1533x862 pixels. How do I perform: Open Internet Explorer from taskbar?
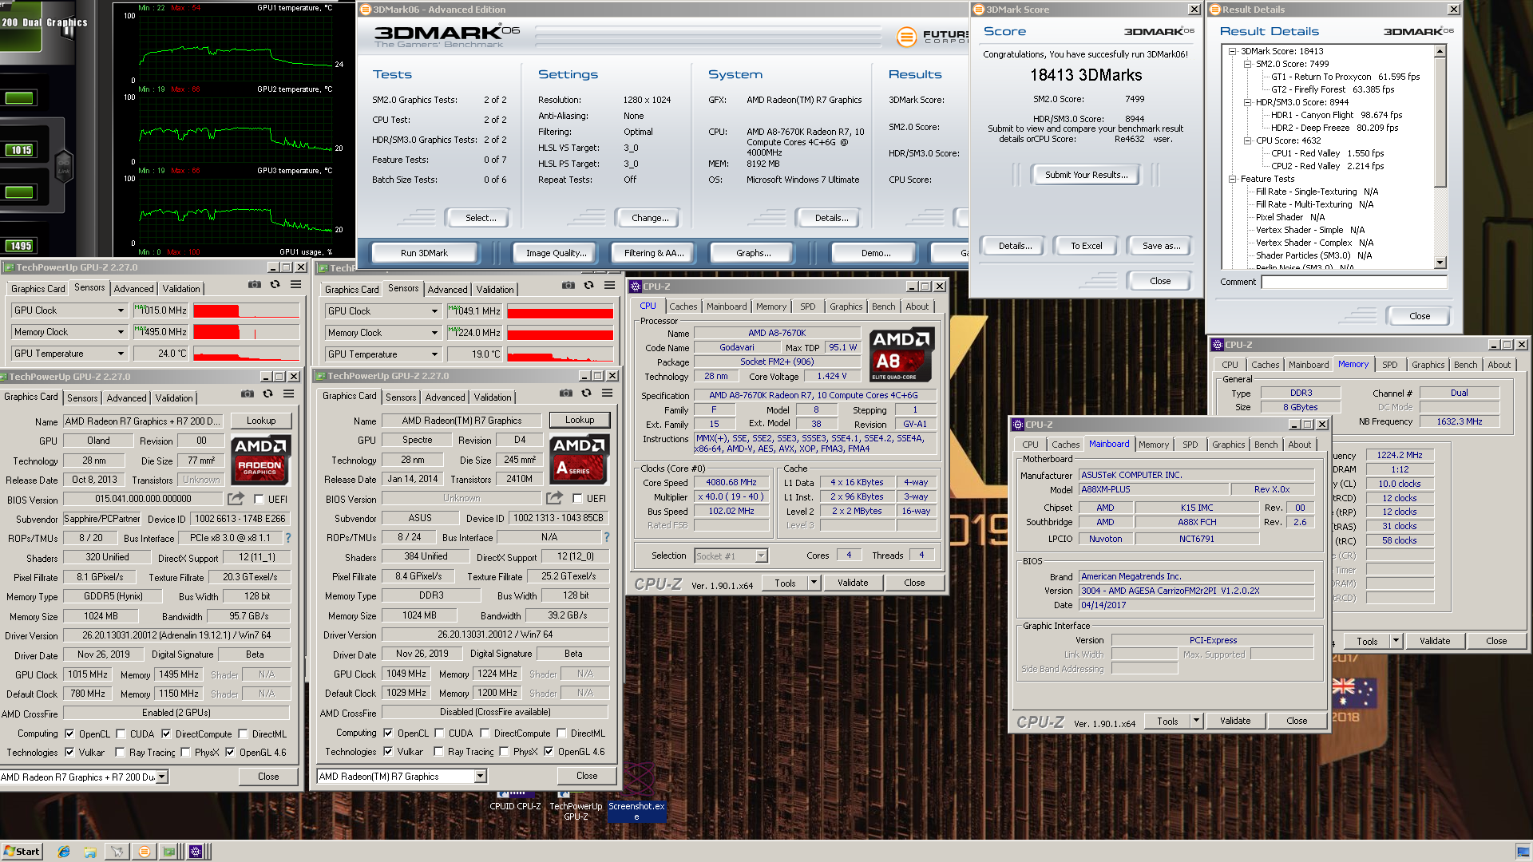click(64, 852)
